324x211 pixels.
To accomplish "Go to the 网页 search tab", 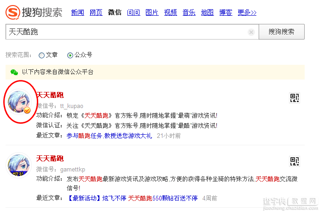I will 96,12.
